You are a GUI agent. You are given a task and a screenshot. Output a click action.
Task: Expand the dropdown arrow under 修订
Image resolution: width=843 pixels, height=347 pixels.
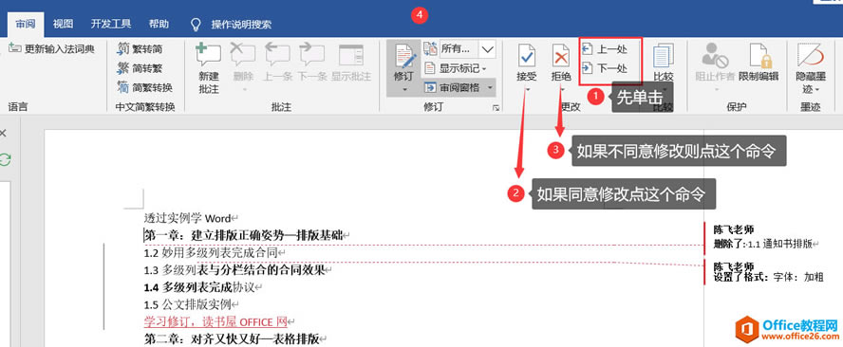(x=403, y=89)
